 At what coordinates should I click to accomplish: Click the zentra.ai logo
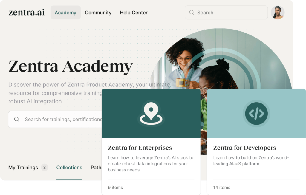[27, 12]
